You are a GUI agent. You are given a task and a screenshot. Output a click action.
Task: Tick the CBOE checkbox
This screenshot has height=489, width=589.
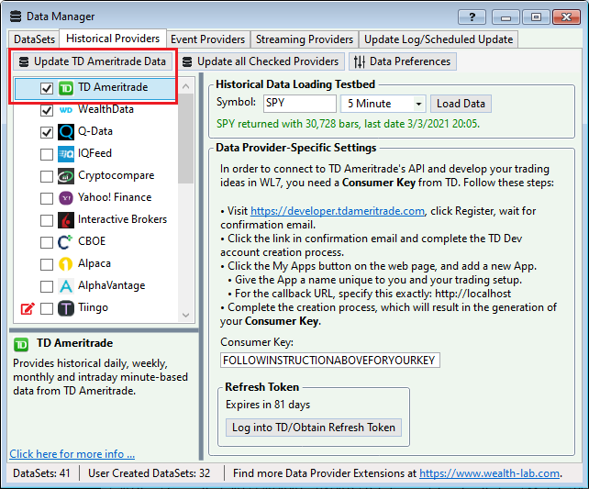tap(47, 242)
